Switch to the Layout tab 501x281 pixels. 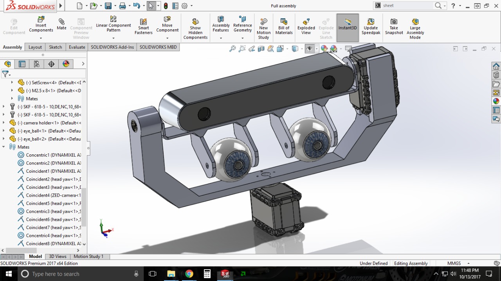pos(35,47)
